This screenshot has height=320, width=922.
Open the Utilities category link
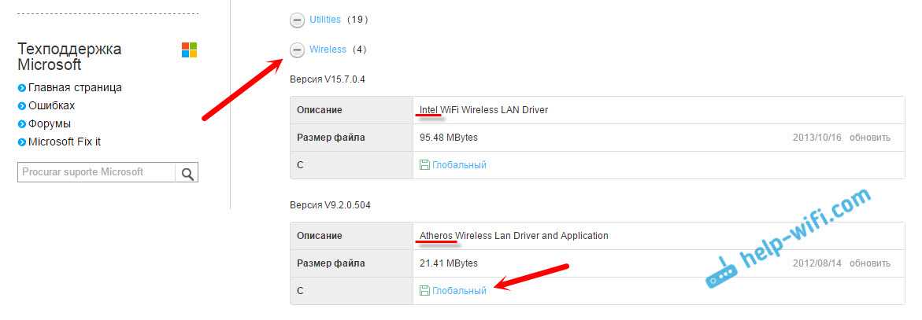(x=325, y=20)
